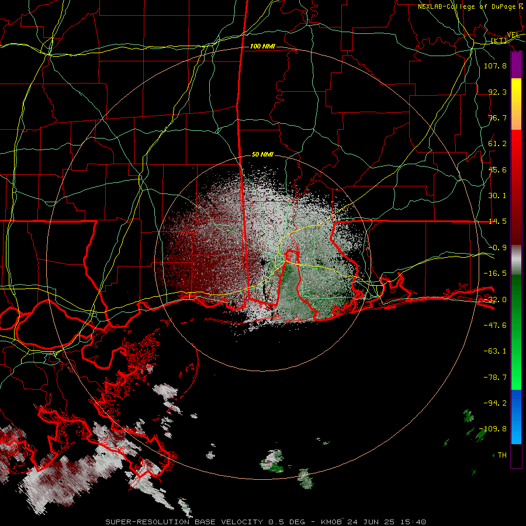
Task: Click the 24 JUN 25 15:40 timestamp
Action: click(387, 522)
